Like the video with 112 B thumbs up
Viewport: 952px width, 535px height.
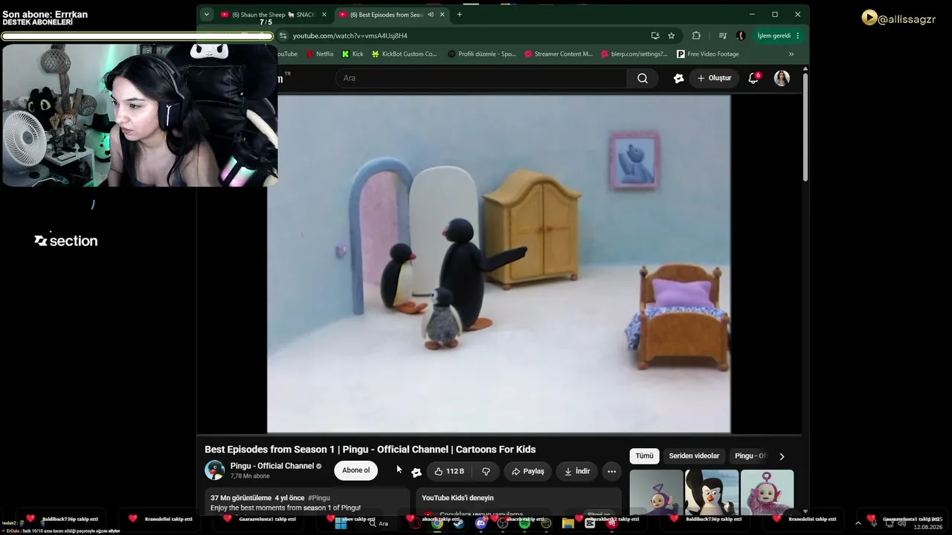coord(449,471)
